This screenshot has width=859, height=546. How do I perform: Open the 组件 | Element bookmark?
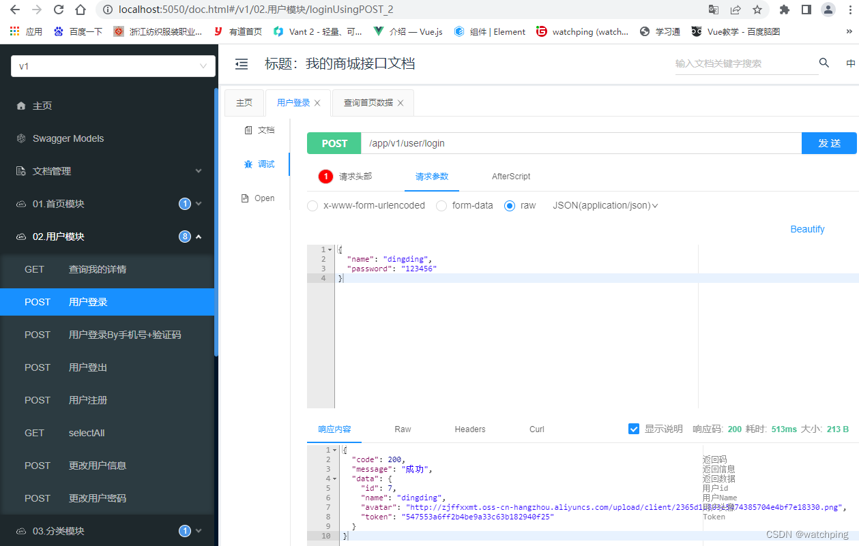pyautogui.click(x=489, y=31)
